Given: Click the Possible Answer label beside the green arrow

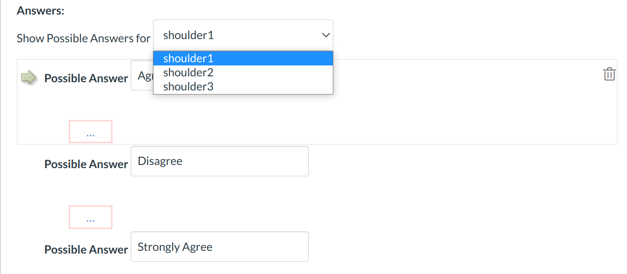Looking at the screenshot, I should 86,79.
